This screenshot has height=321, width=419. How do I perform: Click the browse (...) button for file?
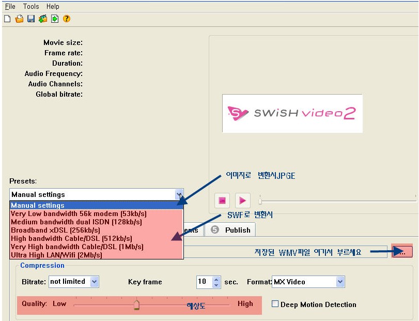point(402,251)
